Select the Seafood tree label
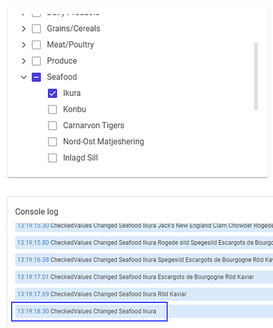The height and width of the screenshot is (328, 273). pyautogui.click(x=62, y=77)
